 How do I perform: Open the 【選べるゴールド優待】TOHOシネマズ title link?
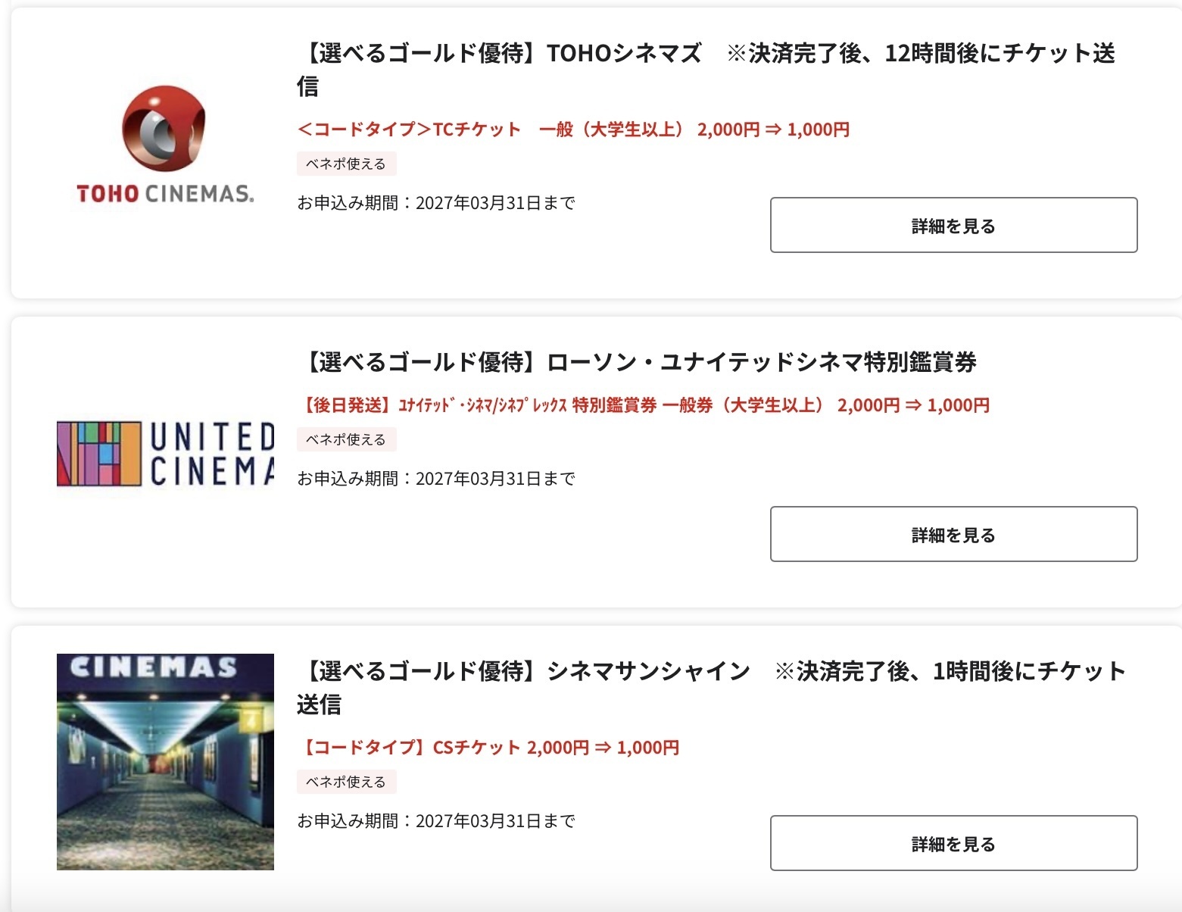point(706,70)
